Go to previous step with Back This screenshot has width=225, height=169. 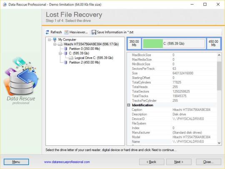(152, 162)
